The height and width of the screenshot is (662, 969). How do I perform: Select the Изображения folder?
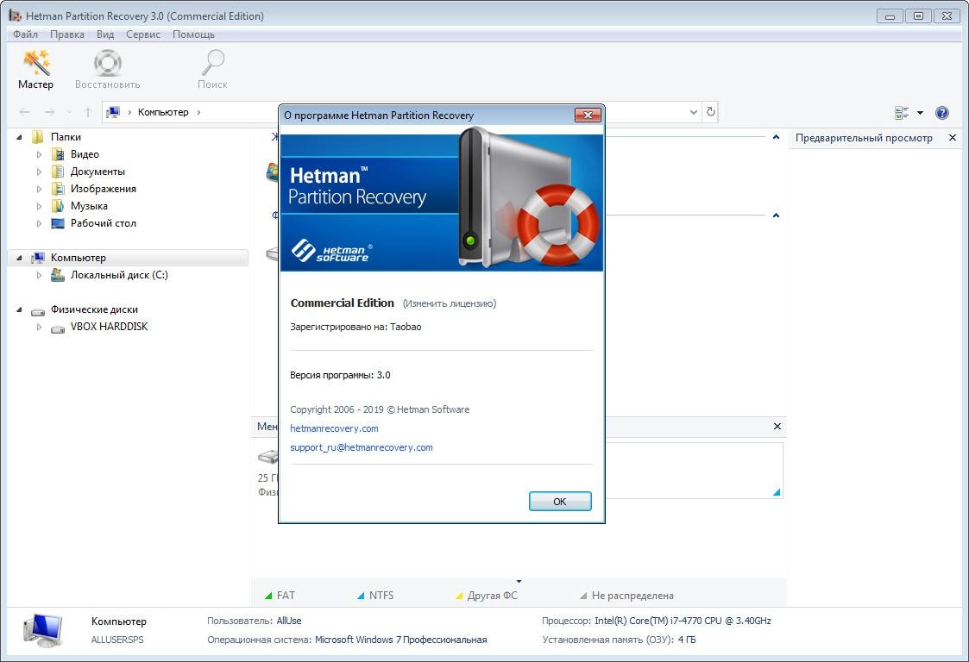(104, 189)
